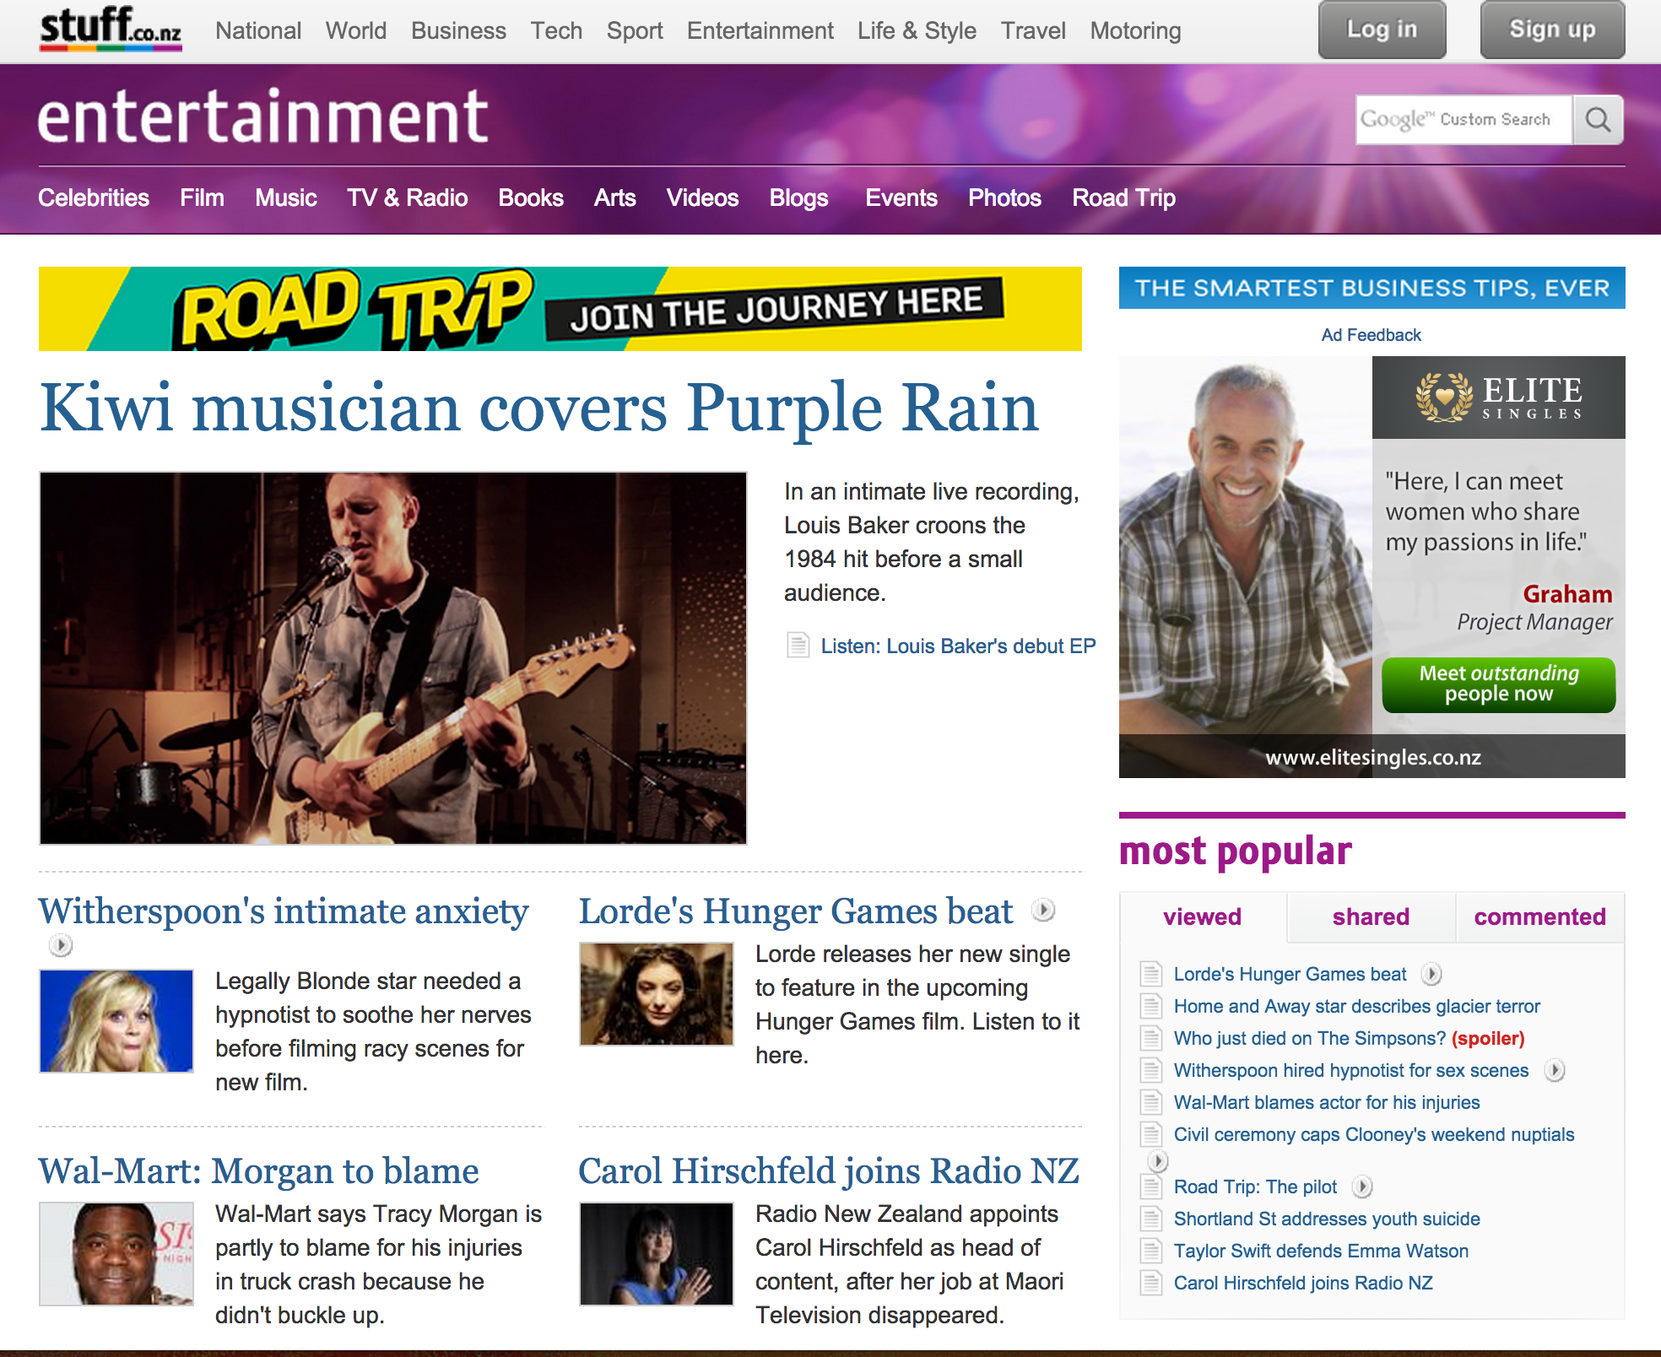Click Road Trip join the journey banner
The height and width of the screenshot is (1357, 1661).
point(560,309)
